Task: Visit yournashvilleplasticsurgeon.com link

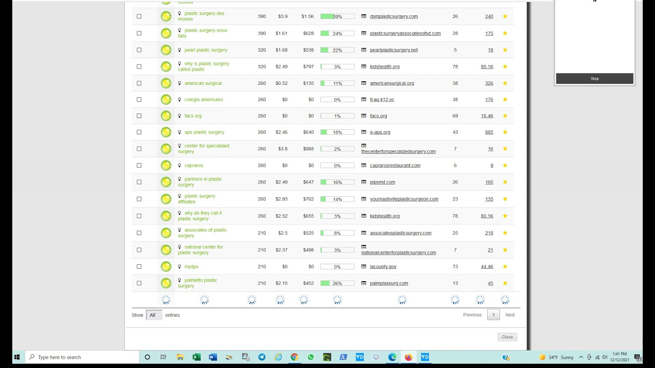Action: click(404, 199)
